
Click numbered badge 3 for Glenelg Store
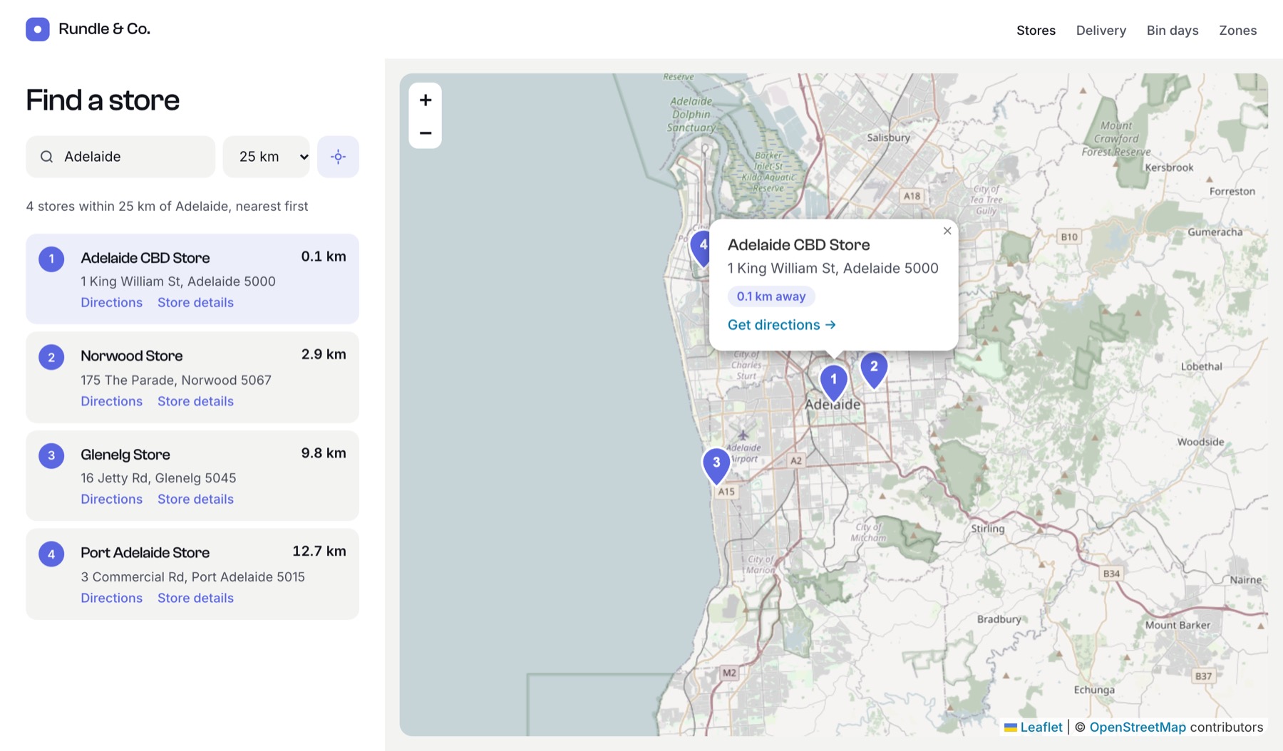pyautogui.click(x=51, y=455)
